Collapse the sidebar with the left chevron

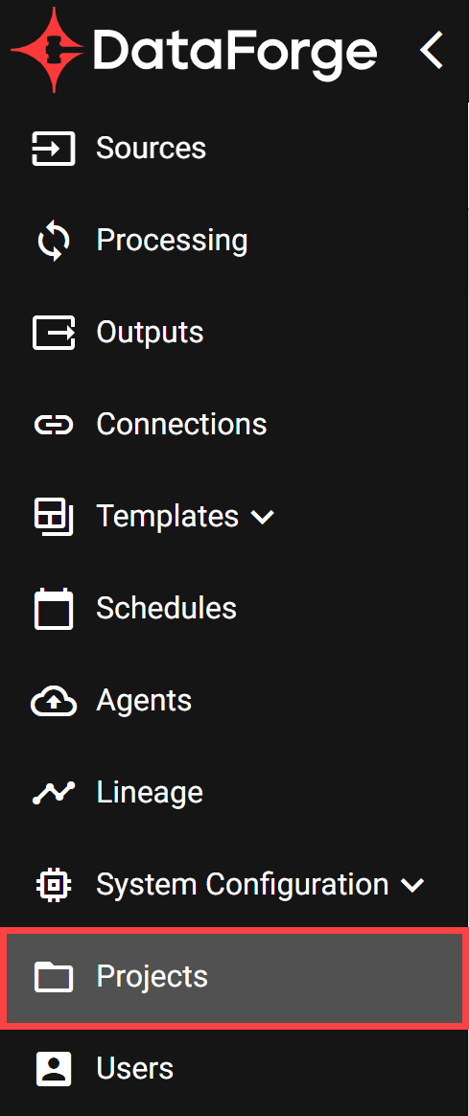[432, 50]
